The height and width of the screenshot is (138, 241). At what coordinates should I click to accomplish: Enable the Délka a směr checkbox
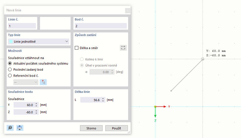point(76,48)
